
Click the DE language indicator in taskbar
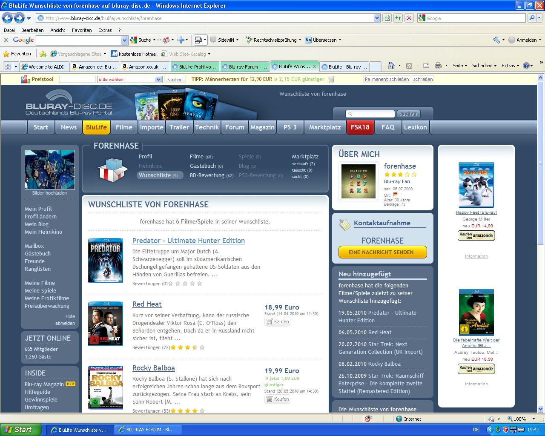(x=476, y=430)
